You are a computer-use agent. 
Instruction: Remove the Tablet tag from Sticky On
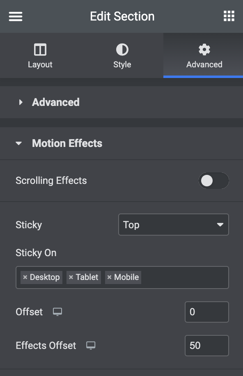71,277
